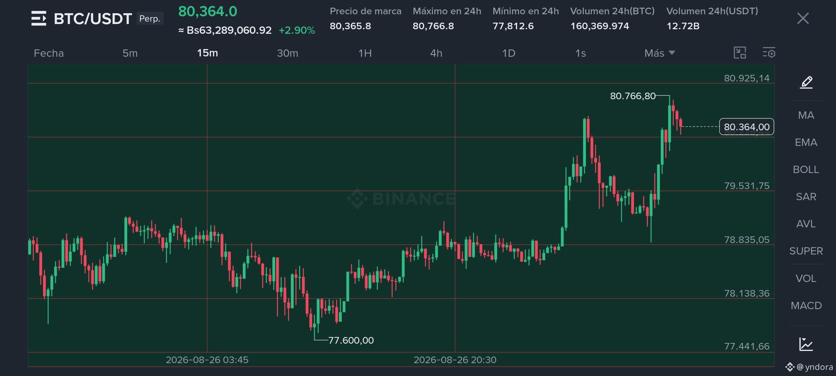
Task: Select the 15m timeframe
Action: 207,53
